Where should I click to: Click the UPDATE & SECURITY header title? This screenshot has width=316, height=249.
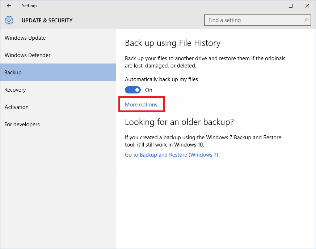[47, 21]
